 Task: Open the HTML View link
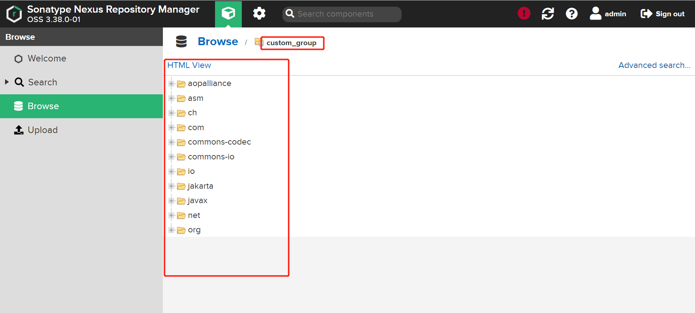189,65
